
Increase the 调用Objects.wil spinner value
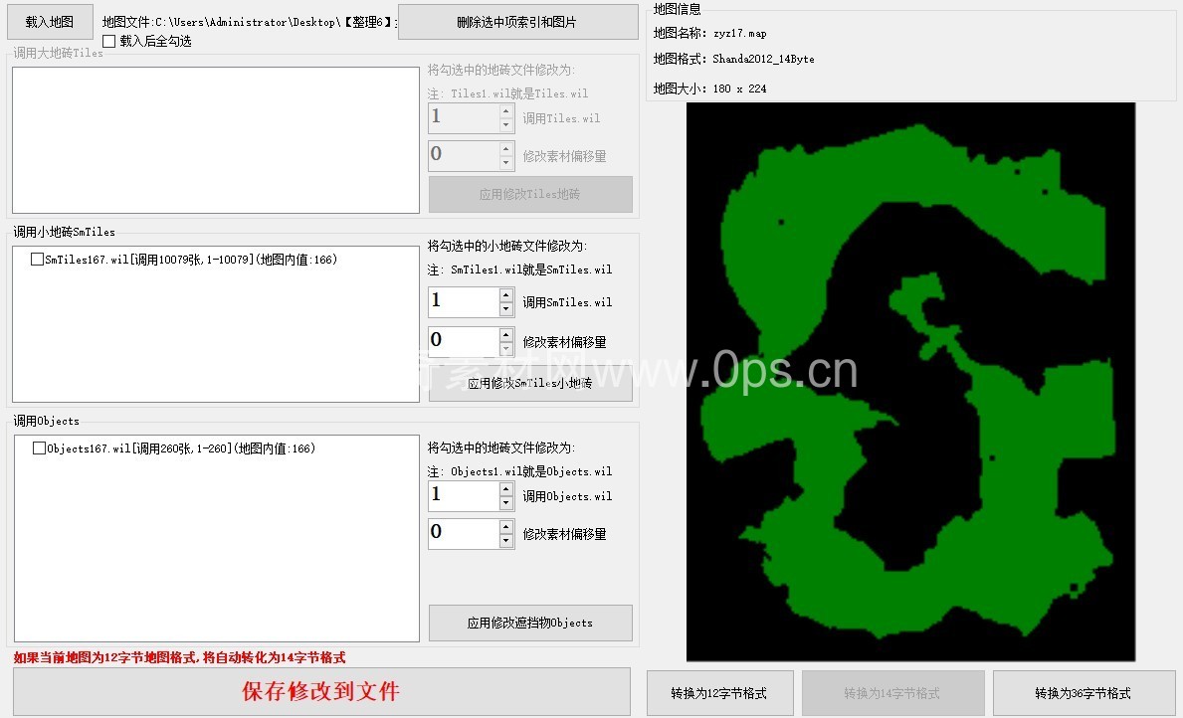506,489
